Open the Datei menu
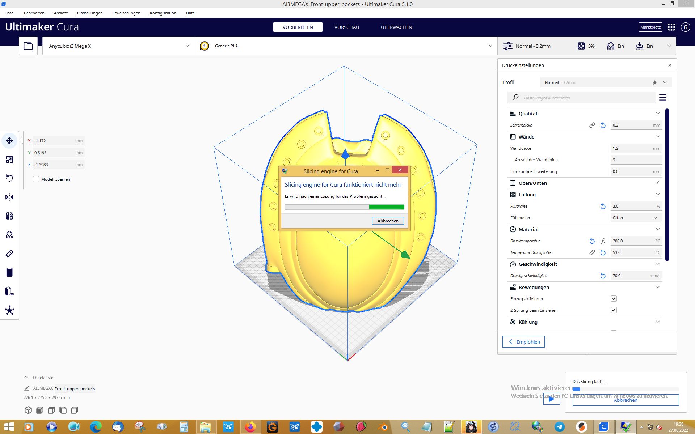The image size is (695, 434). [9, 13]
